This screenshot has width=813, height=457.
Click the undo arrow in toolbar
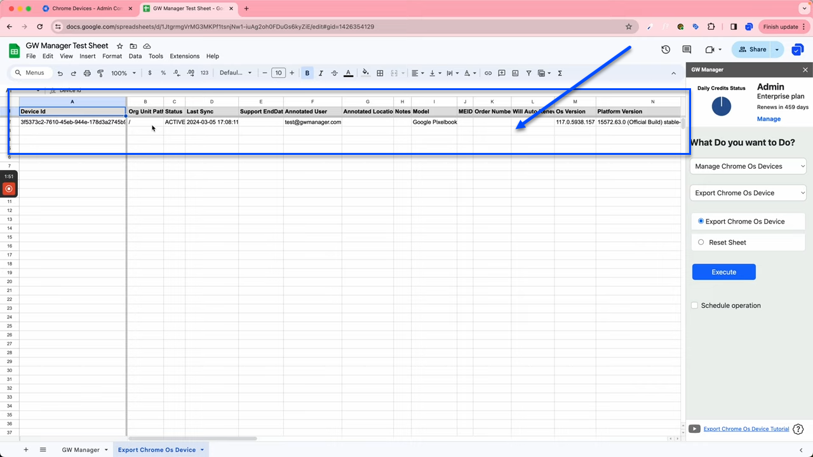(x=60, y=73)
